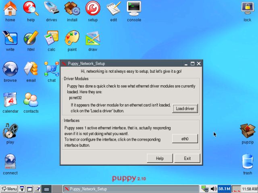Select the second virtual desktop pager
The image size is (258, 193).
pyautogui.click(x=57, y=189)
